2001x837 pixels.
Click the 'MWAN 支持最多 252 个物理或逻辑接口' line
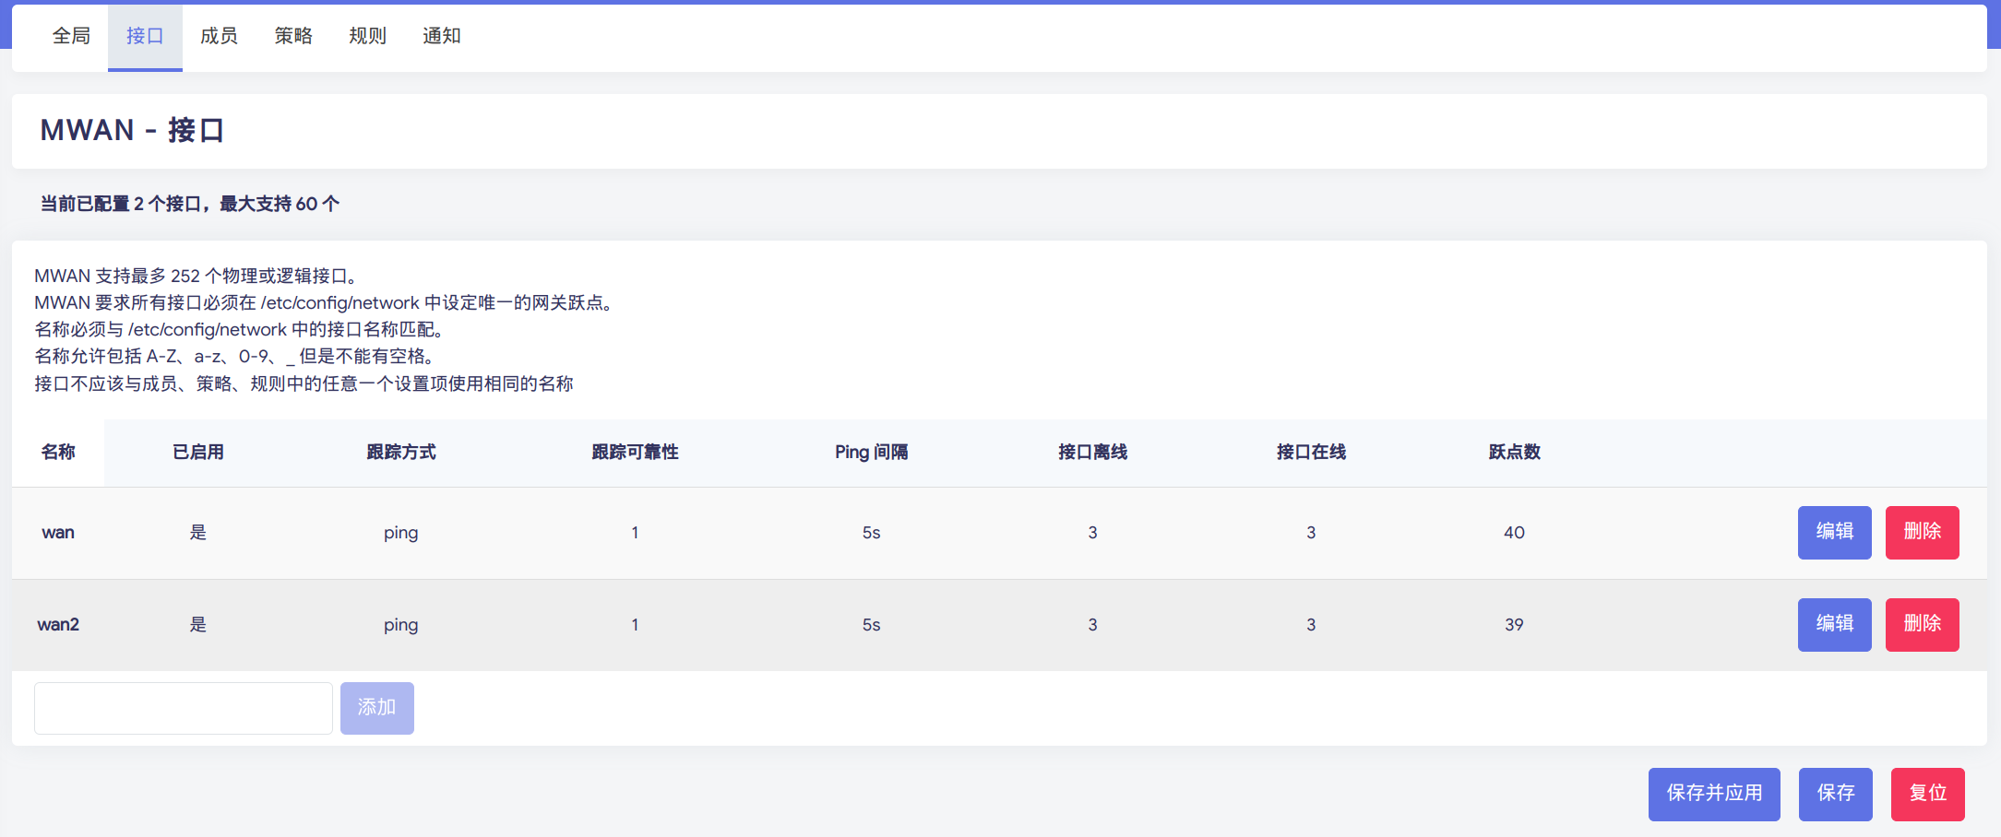(196, 276)
